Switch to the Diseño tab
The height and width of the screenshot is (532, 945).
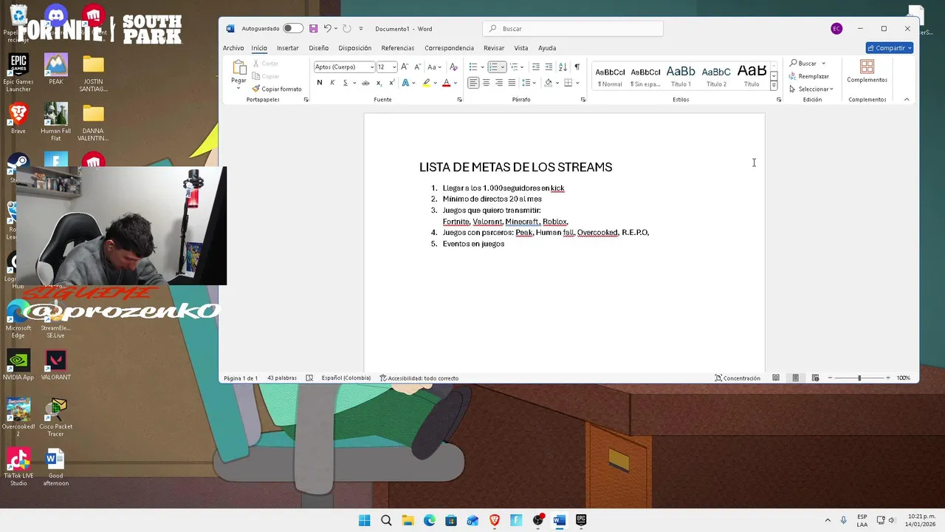pyautogui.click(x=319, y=48)
